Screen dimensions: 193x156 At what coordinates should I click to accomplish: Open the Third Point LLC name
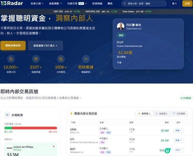point(134,29)
